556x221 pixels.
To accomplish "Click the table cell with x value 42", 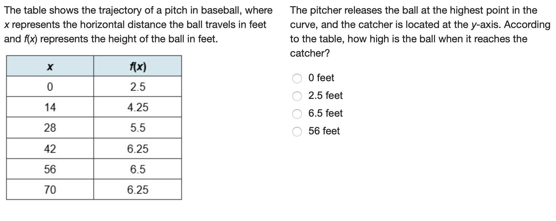I will tap(50, 149).
